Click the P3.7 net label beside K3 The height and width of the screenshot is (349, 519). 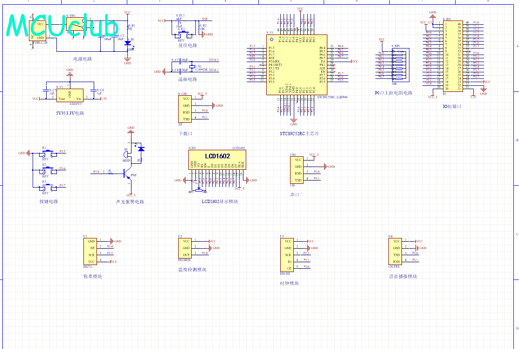(62, 185)
